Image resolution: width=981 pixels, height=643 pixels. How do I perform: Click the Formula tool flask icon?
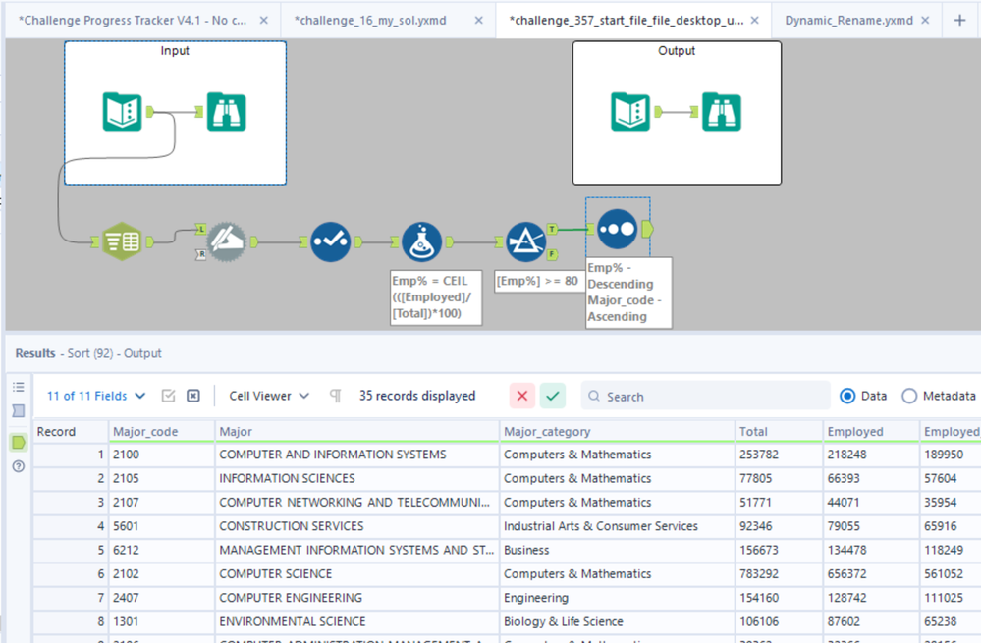pos(421,241)
